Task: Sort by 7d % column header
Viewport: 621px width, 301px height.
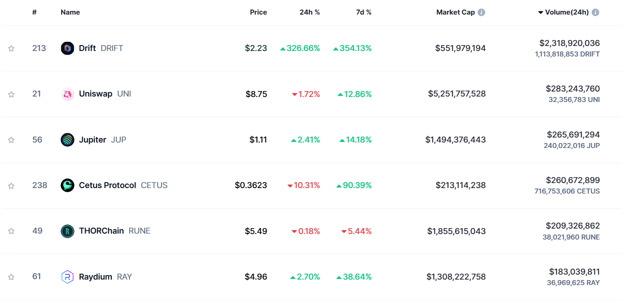Action: point(364,12)
